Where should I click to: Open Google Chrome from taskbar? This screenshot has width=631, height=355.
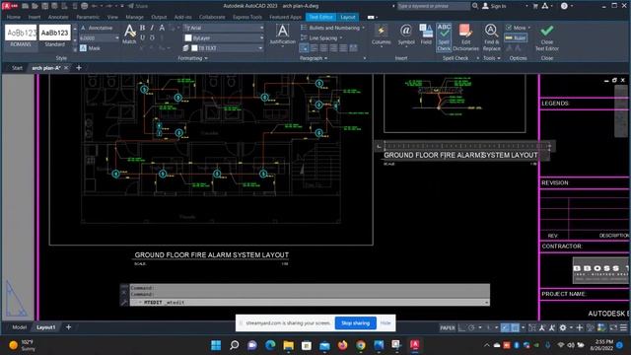pos(361,345)
